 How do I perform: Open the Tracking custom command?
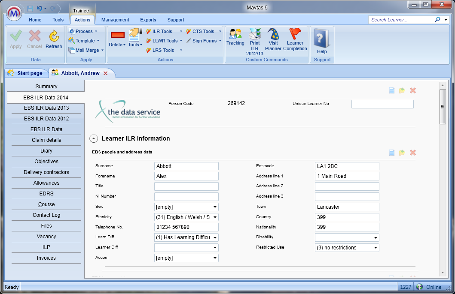[x=235, y=36]
